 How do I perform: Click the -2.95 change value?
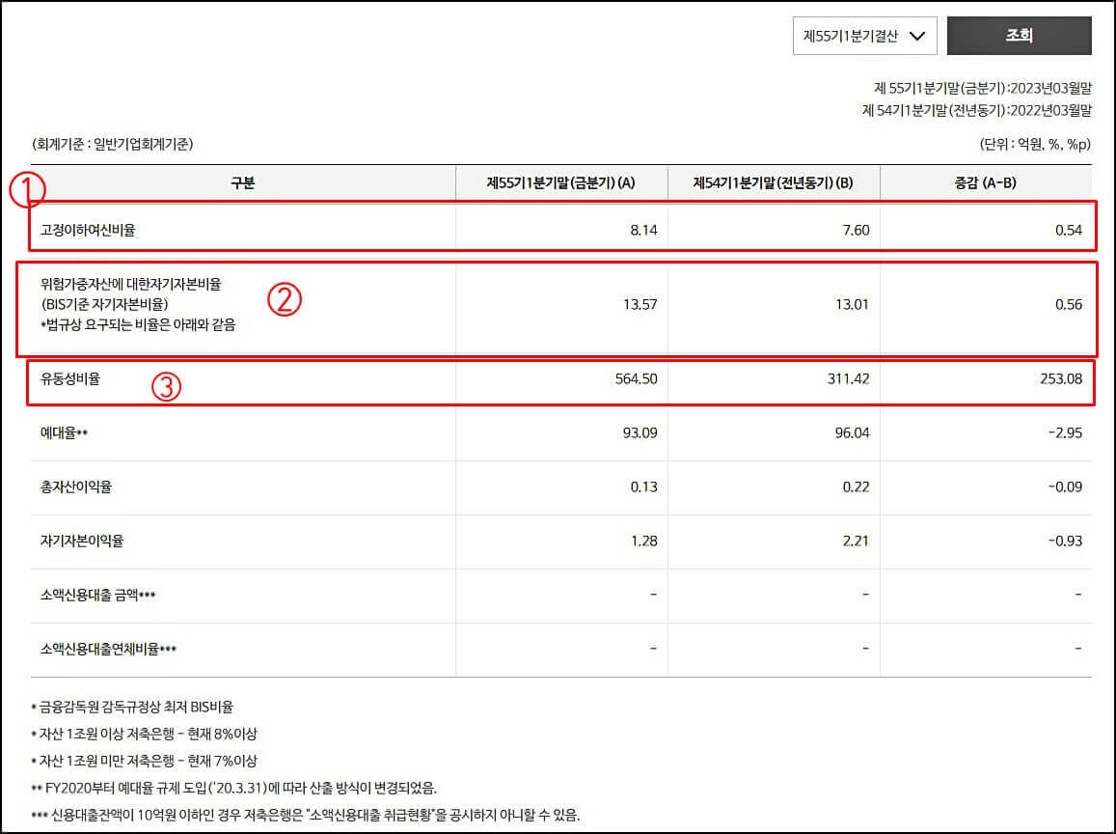click(1065, 433)
